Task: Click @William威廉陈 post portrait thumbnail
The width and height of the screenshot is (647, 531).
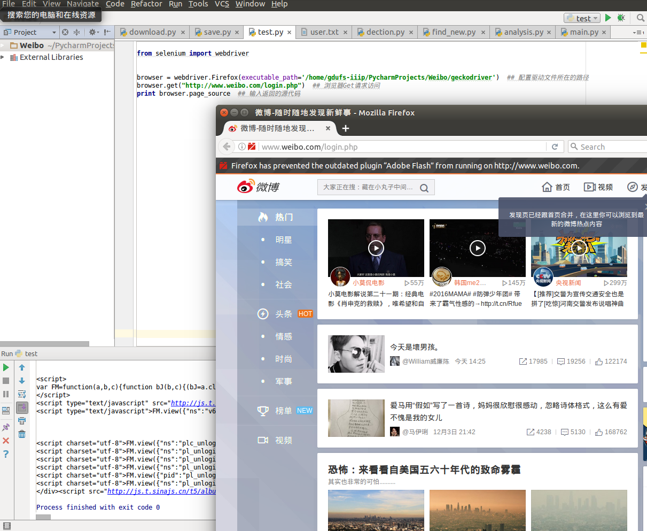Action: tap(356, 354)
